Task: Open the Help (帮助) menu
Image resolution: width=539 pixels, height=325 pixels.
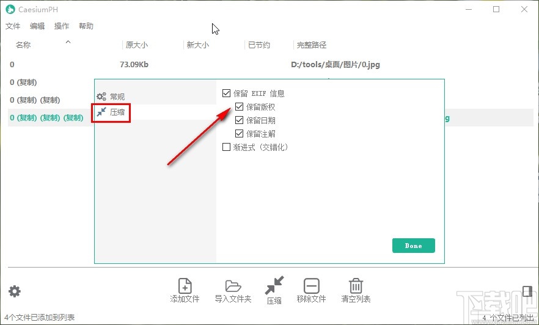Action: pos(86,26)
